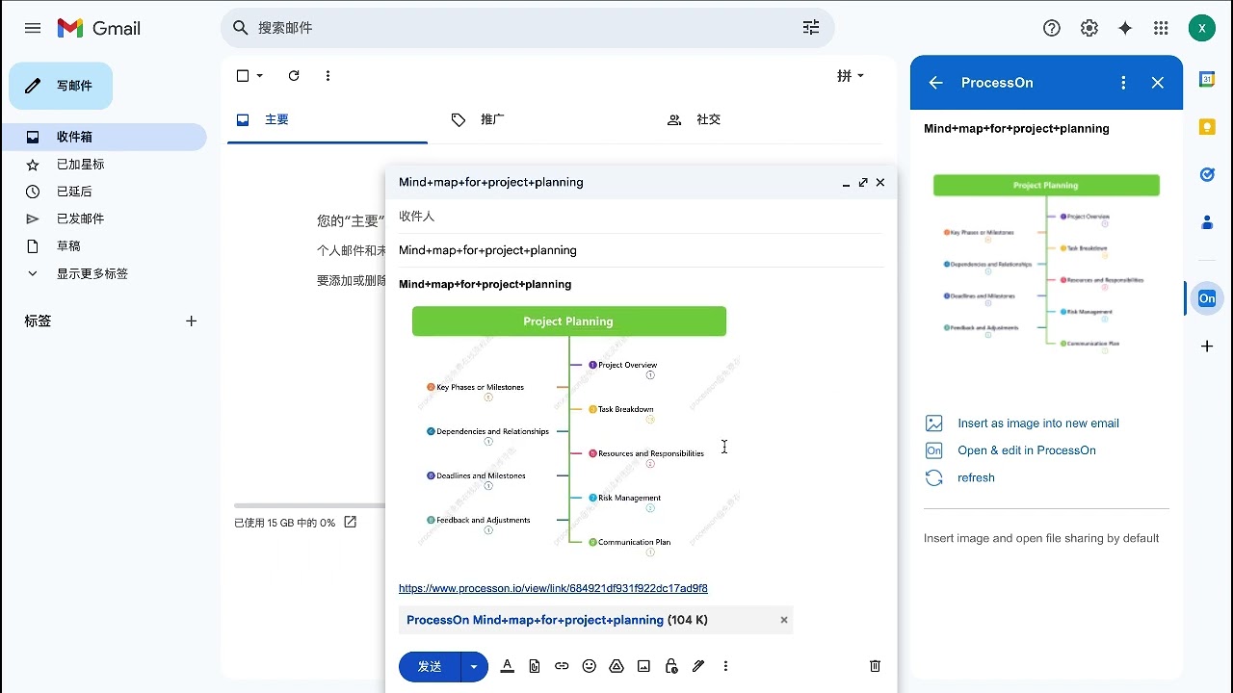Click the Gemini sparkle icon
This screenshot has width=1233, height=693.
coord(1125,28)
